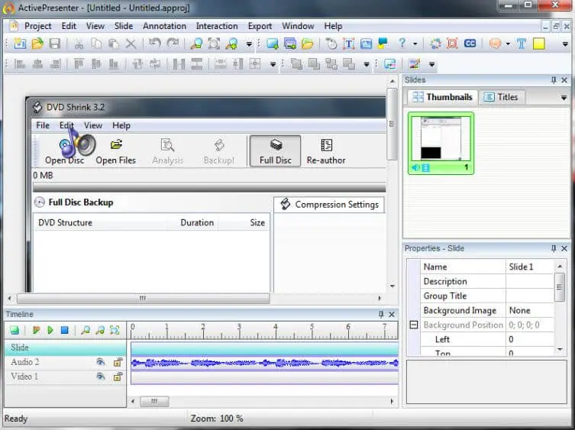Click the Align Left icon
Viewport: 575px width, 430px height.
click(x=20, y=64)
